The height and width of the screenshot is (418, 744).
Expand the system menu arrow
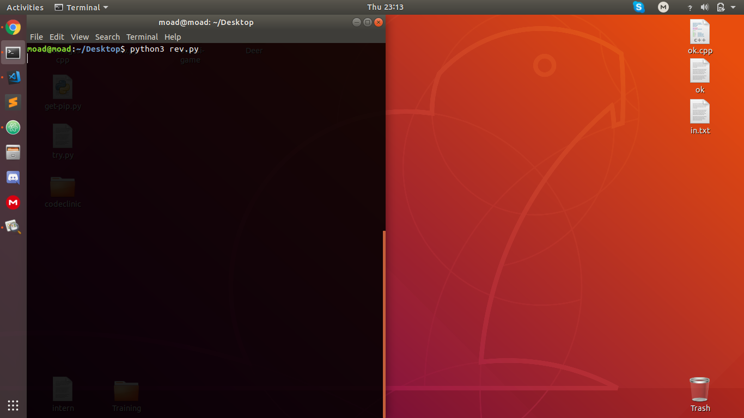733,8
